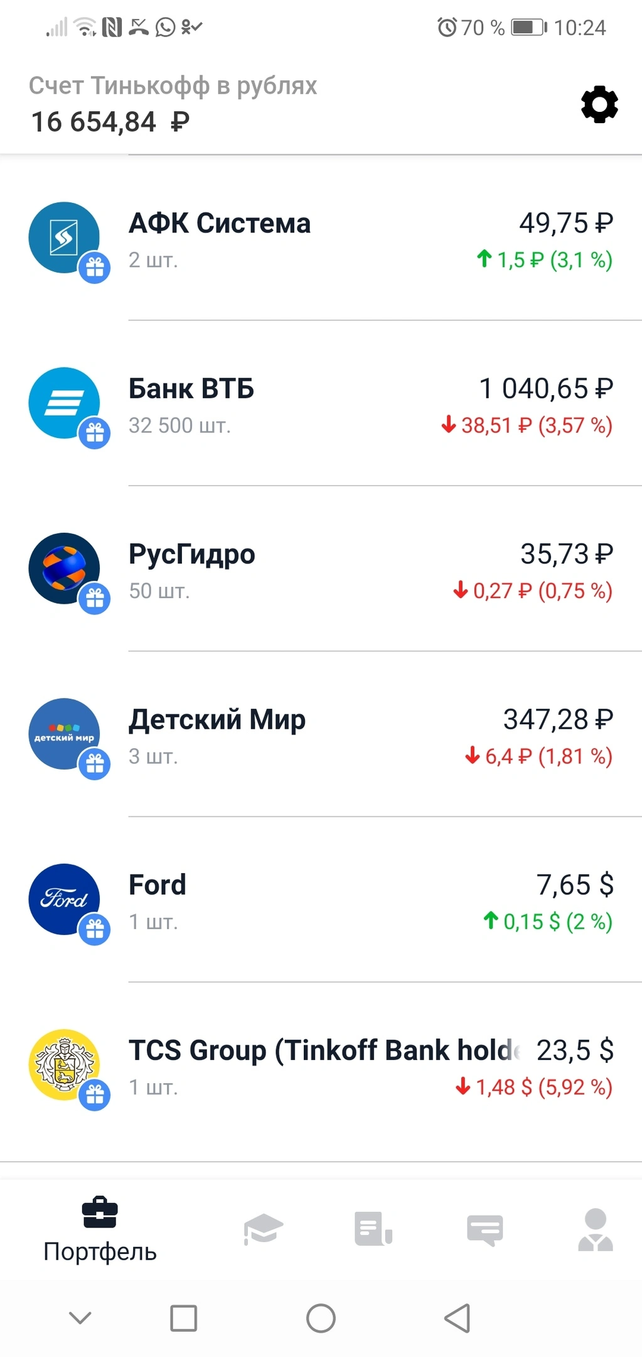The height and width of the screenshot is (1357, 642).
Task: Tap the Банк ВТБ logo icon
Action: (x=64, y=403)
